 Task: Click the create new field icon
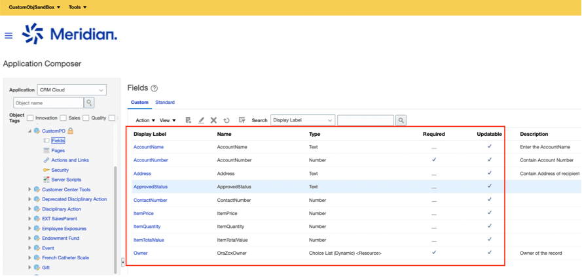[x=188, y=120]
